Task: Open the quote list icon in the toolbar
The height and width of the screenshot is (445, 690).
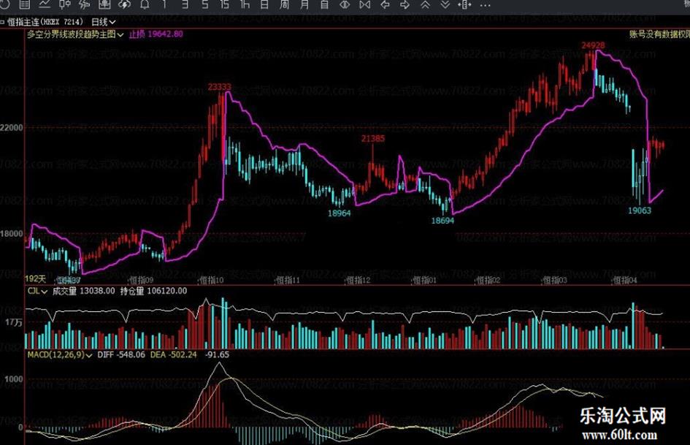Action: (25, 4)
